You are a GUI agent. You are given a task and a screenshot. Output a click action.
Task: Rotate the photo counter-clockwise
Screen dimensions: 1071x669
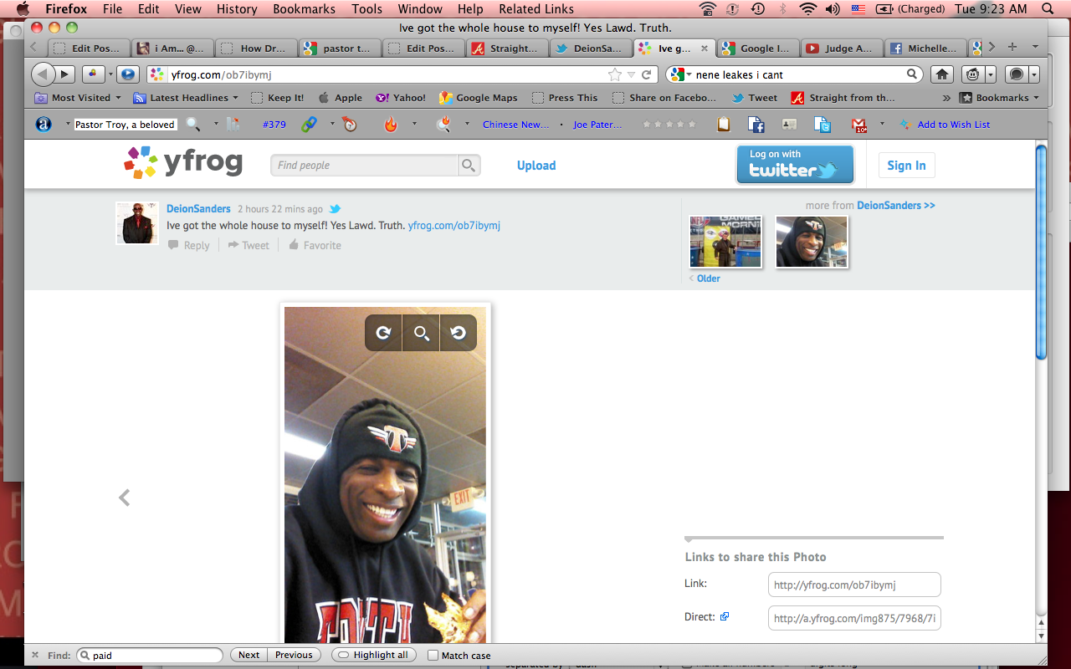(x=458, y=333)
